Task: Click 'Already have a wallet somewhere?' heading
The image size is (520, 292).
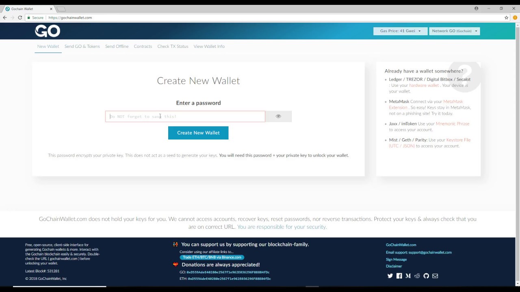Action: click(424, 71)
